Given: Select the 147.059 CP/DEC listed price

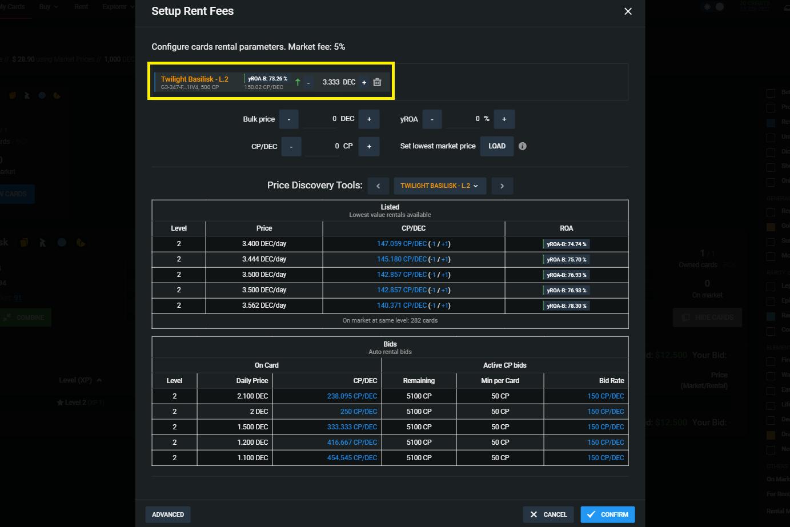Looking at the screenshot, I should click(x=402, y=244).
